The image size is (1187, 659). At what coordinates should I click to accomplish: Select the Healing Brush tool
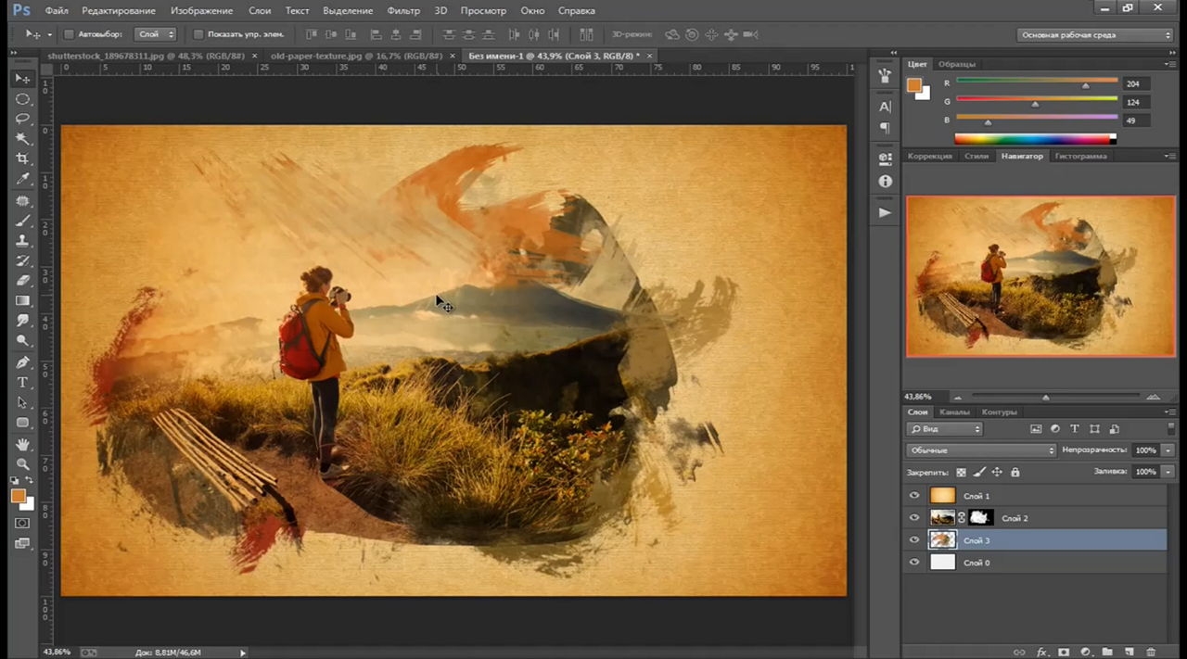tap(23, 200)
